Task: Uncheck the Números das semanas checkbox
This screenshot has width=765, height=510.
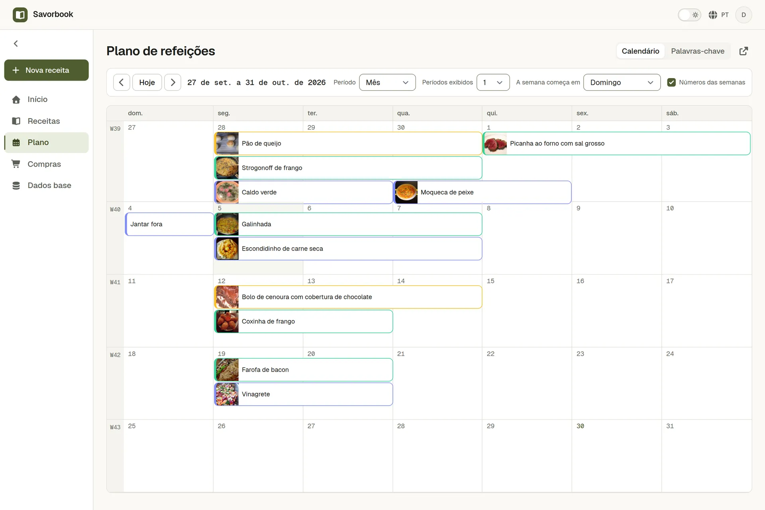Action: [x=671, y=82]
